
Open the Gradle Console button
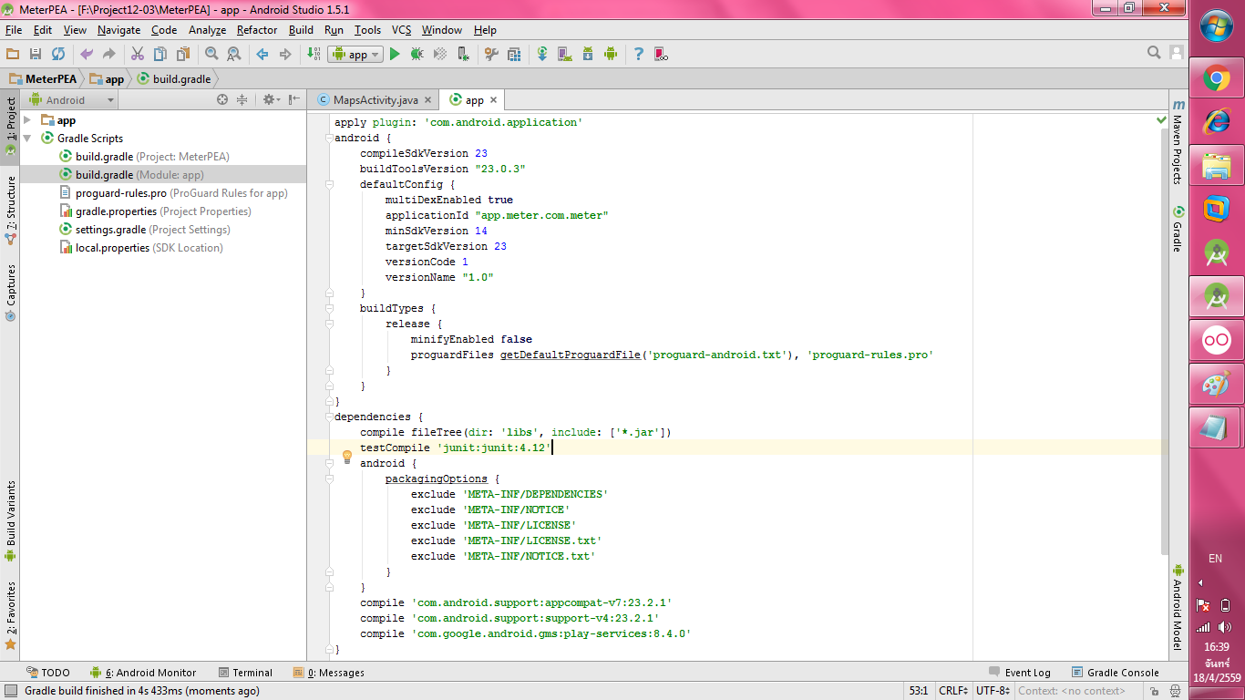pyautogui.click(x=1116, y=673)
